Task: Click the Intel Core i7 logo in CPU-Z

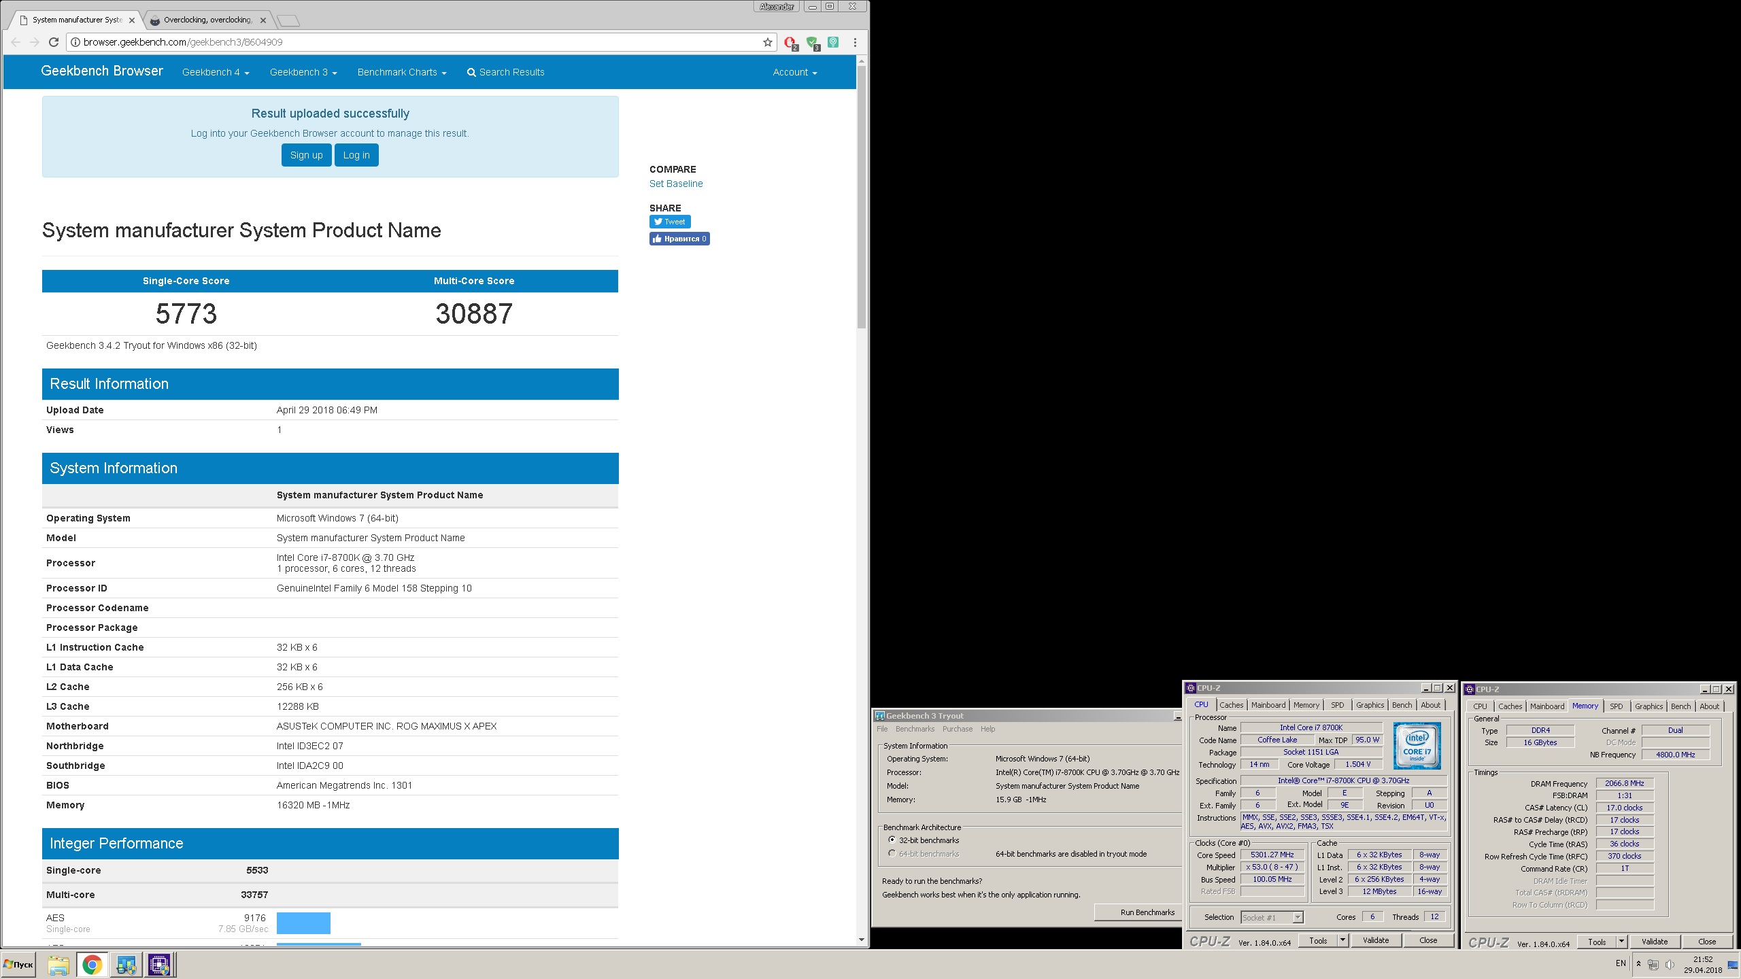Action: tap(1417, 746)
